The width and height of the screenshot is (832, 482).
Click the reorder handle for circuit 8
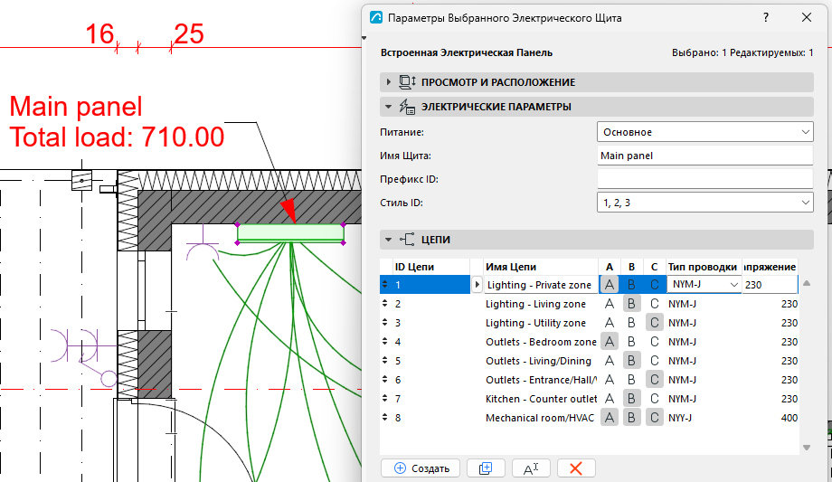384,418
